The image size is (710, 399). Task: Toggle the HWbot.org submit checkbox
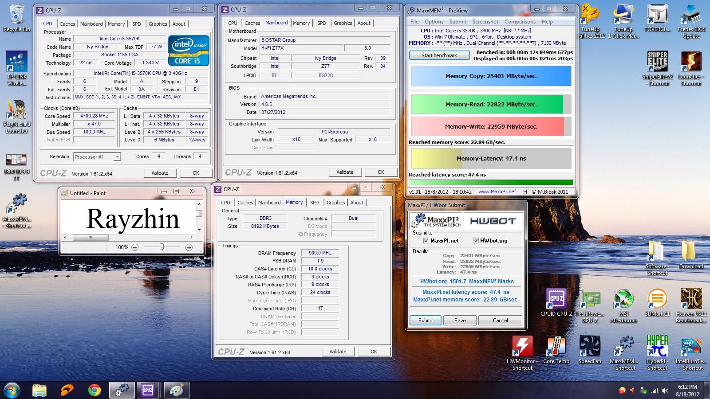(476, 241)
